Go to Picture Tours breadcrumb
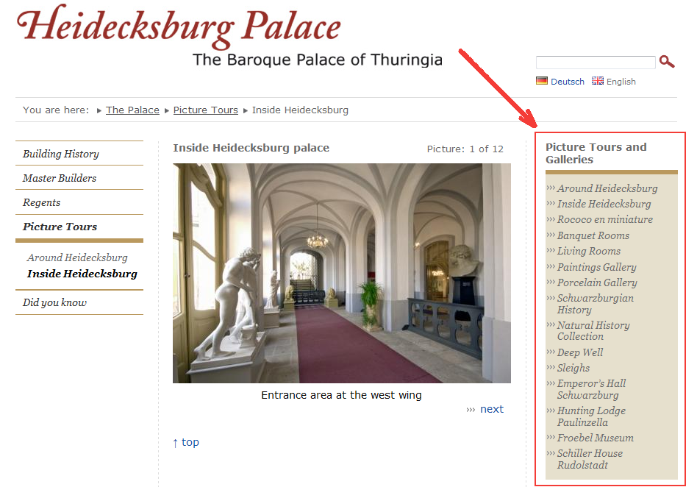The image size is (697, 487). pos(205,110)
